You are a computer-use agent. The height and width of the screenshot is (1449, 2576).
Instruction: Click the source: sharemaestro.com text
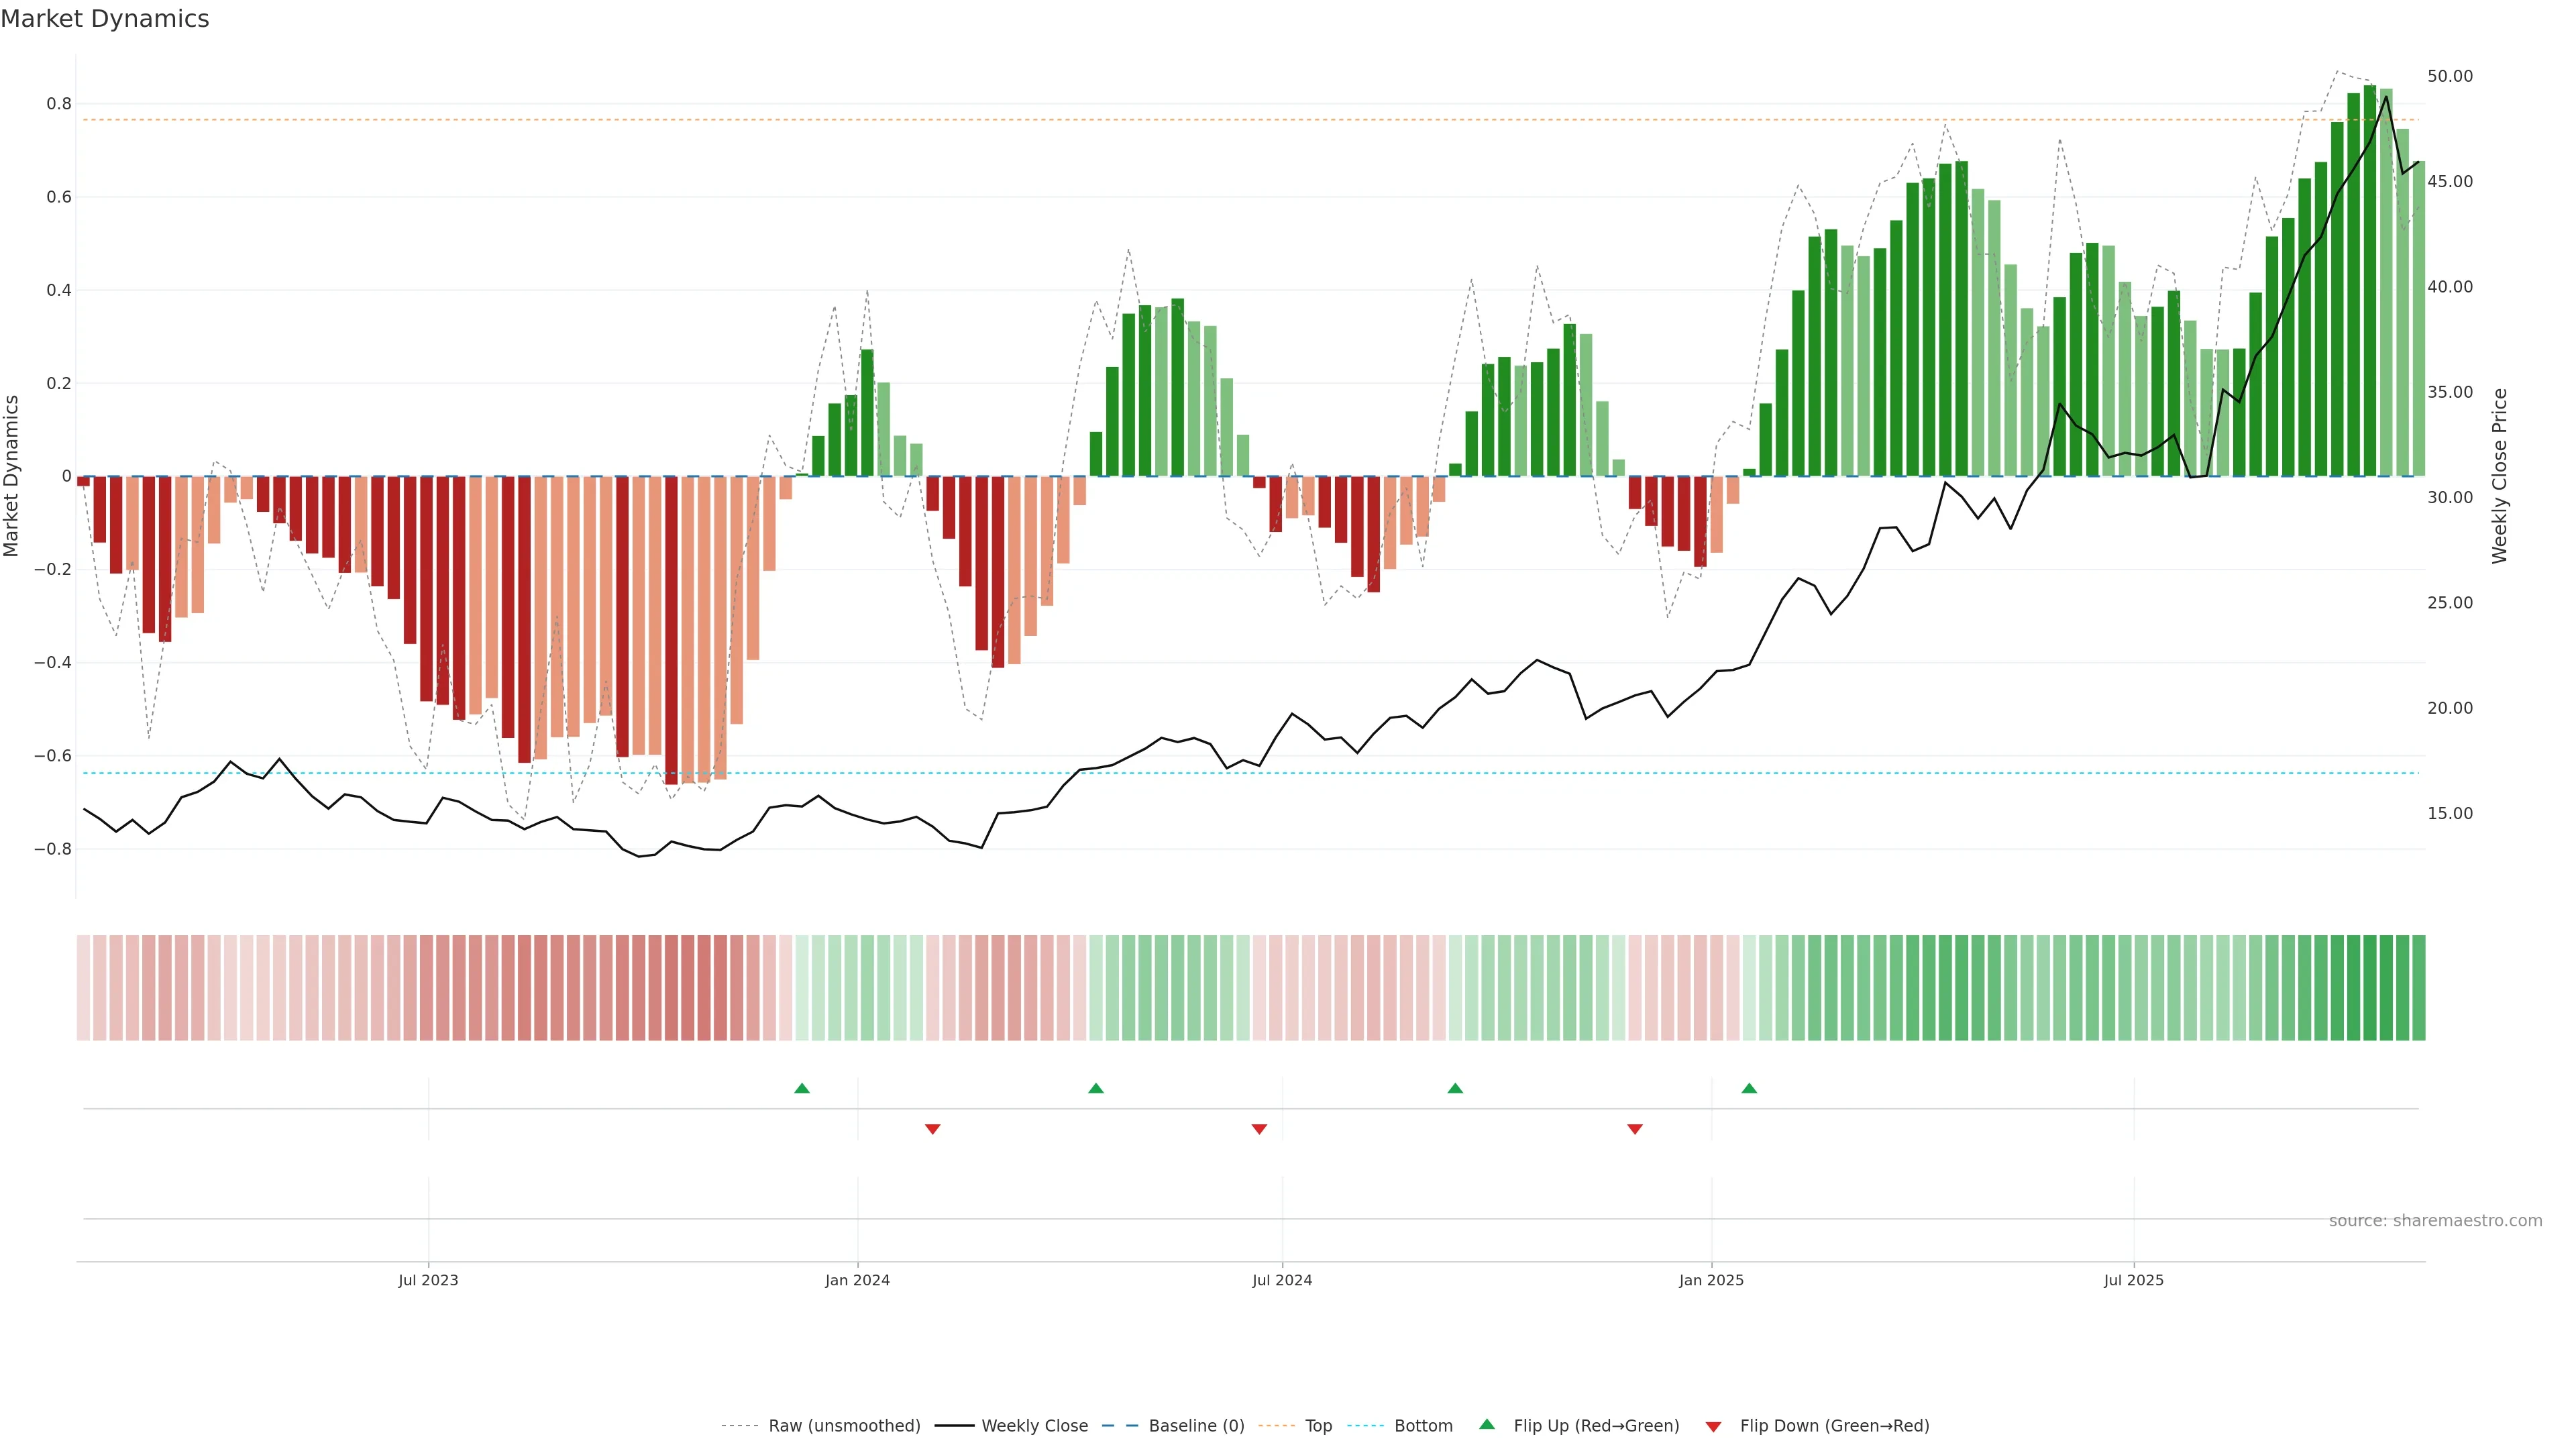tap(2435, 1221)
